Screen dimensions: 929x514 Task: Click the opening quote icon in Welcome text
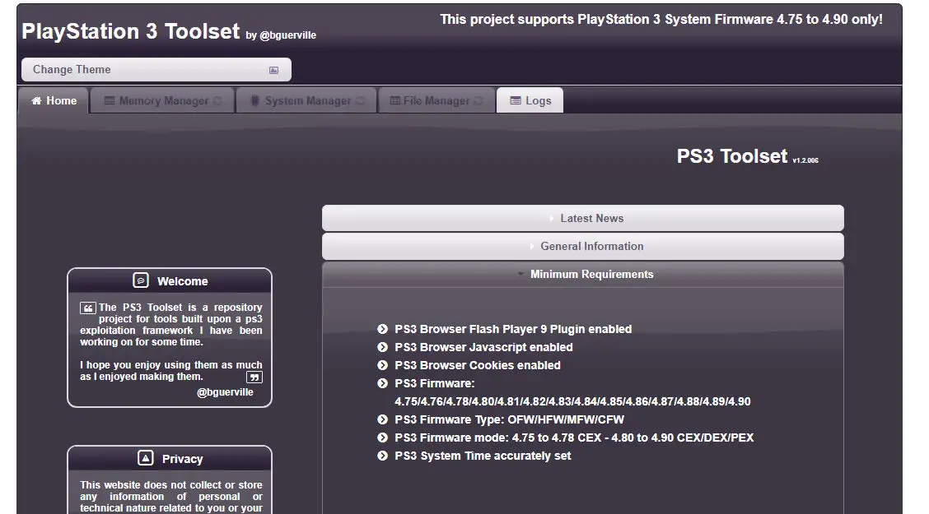click(87, 308)
